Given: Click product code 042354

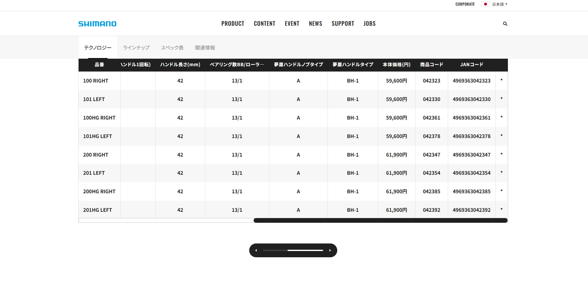Looking at the screenshot, I should [x=431, y=173].
